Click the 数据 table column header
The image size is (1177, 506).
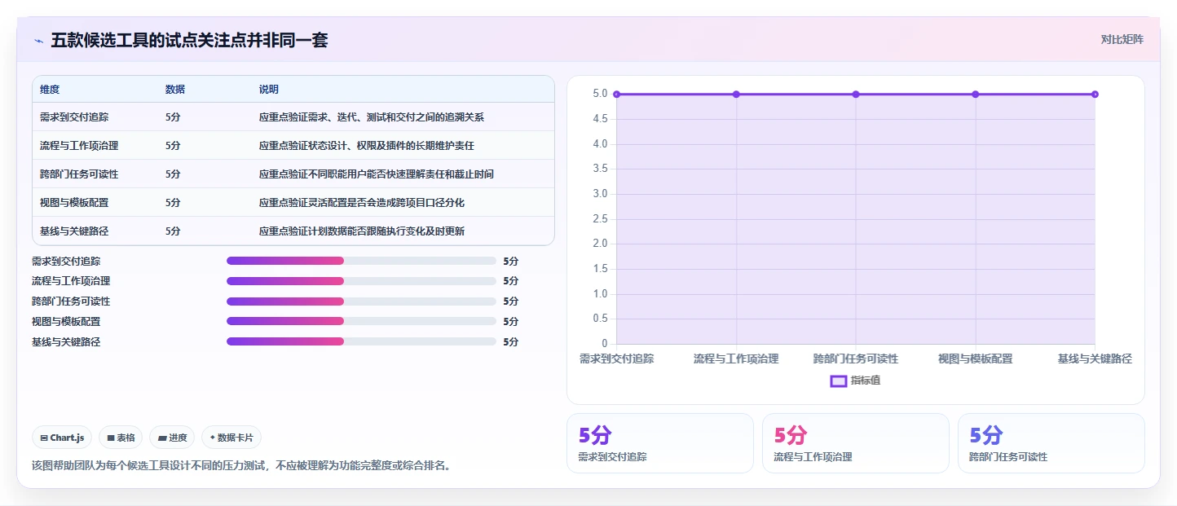(x=174, y=89)
